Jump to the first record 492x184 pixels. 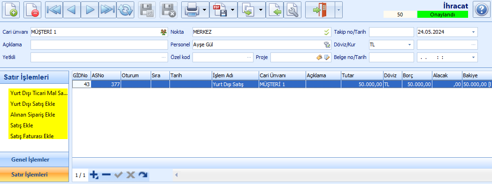click(x=54, y=10)
